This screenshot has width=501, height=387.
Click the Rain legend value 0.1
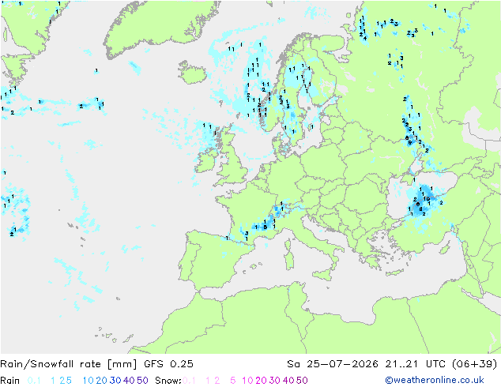(x=34, y=381)
